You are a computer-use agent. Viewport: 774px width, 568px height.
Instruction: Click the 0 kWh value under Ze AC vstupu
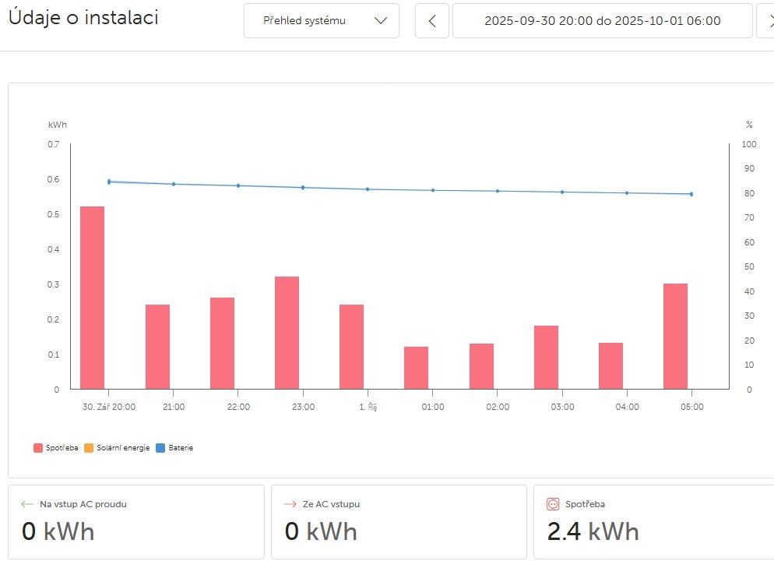click(321, 531)
